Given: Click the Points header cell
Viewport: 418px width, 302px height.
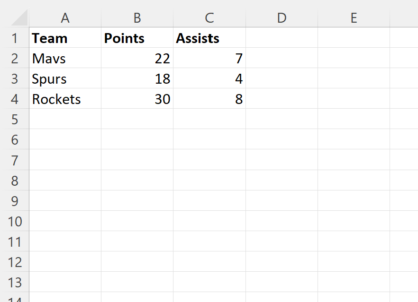Looking at the screenshot, I should tap(137, 38).
